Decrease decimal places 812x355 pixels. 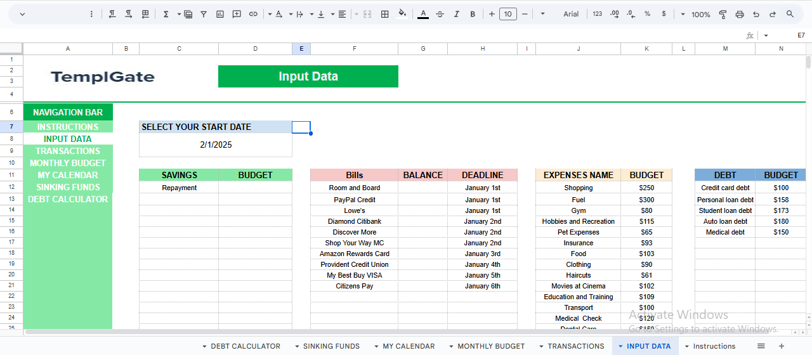pos(631,14)
